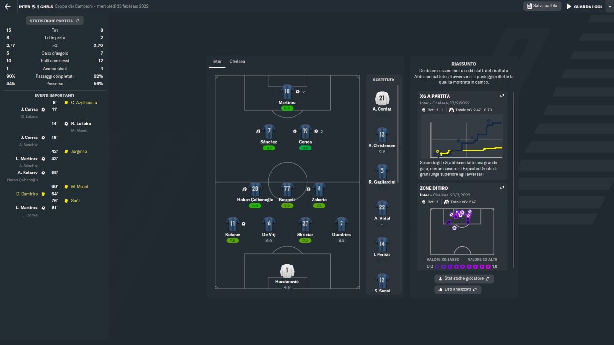The height and width of the screenshot is (345, 614).
Task: Click the Possesso stat row label
Action: (x=54, y=84)
